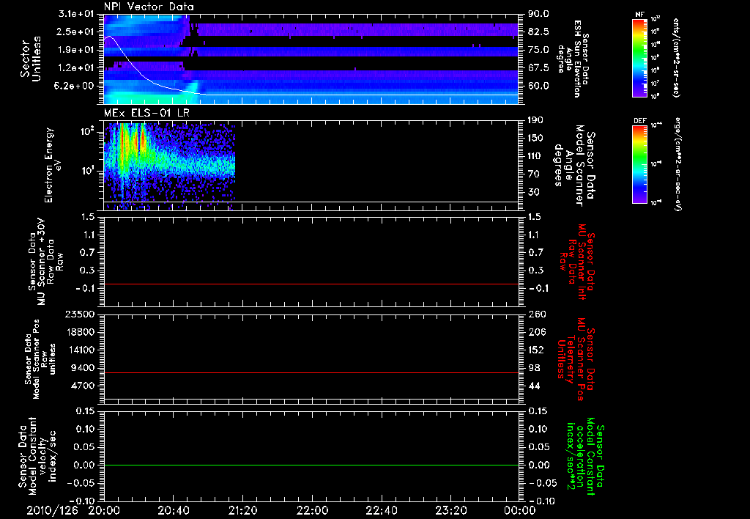Viewport: 750px width, 519px height.
Task: Click the DEF color scale bar
Action: coord(640,164)
